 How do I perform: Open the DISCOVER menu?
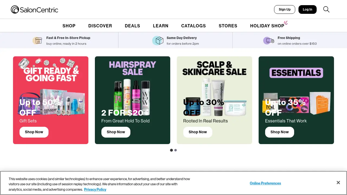[100, 26]
